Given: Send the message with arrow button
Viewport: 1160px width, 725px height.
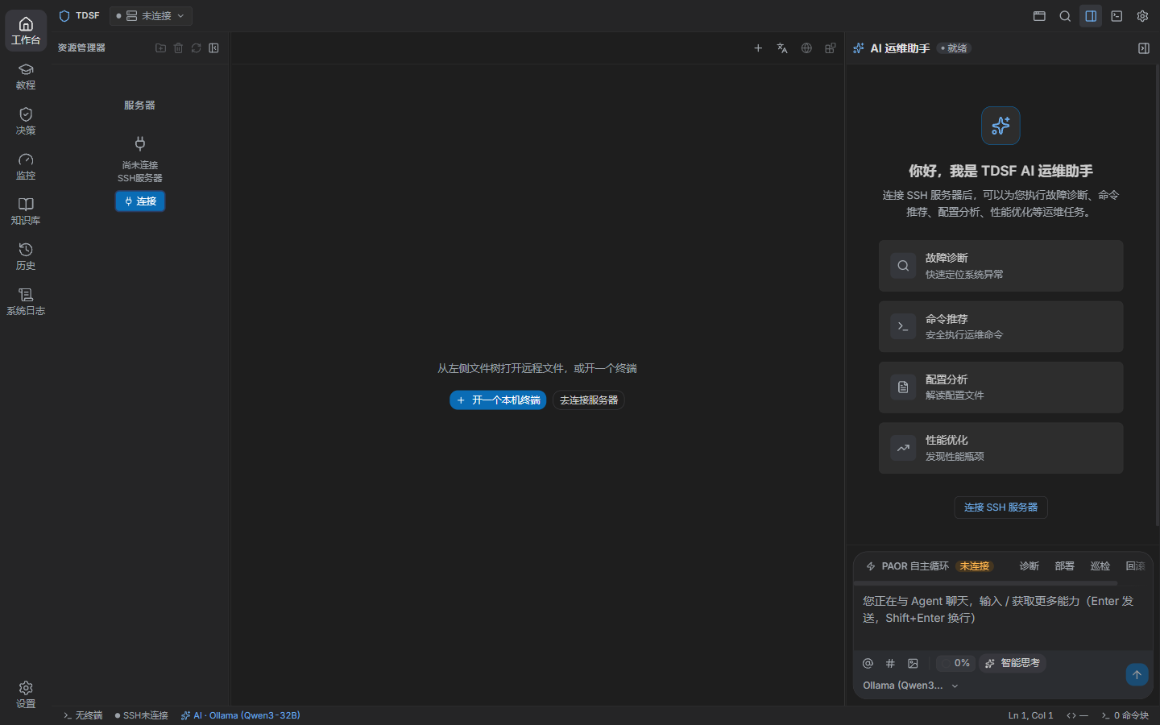Looking at the screenshot, I should pos(1137,675).
